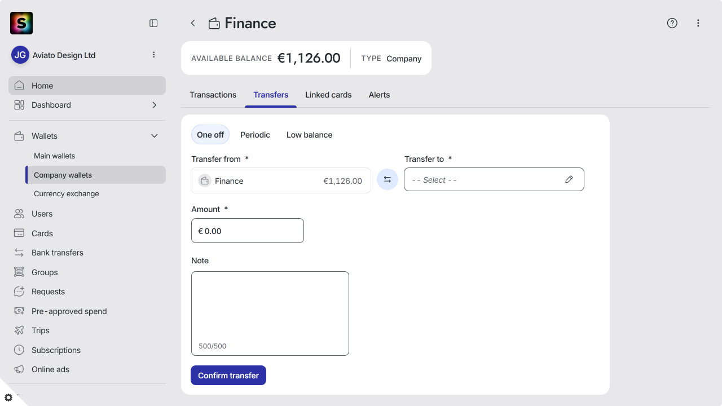
Task: Select the Periodic transfer option
Action: click(x=255, y=135)
